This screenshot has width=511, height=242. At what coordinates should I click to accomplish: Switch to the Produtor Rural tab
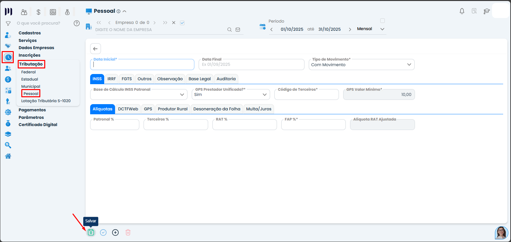coord(173,109)
